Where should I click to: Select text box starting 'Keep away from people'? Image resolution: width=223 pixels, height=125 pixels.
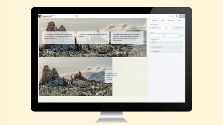(x=127, y=37)
